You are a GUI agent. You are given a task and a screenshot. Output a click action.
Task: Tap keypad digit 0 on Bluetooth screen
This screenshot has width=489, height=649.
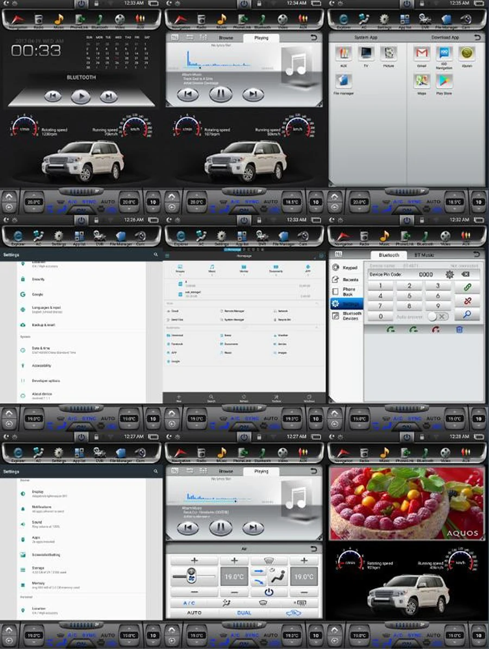coord(381,317)
